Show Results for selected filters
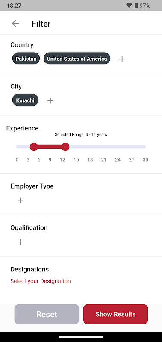162x342 pixels. point(115,314)
